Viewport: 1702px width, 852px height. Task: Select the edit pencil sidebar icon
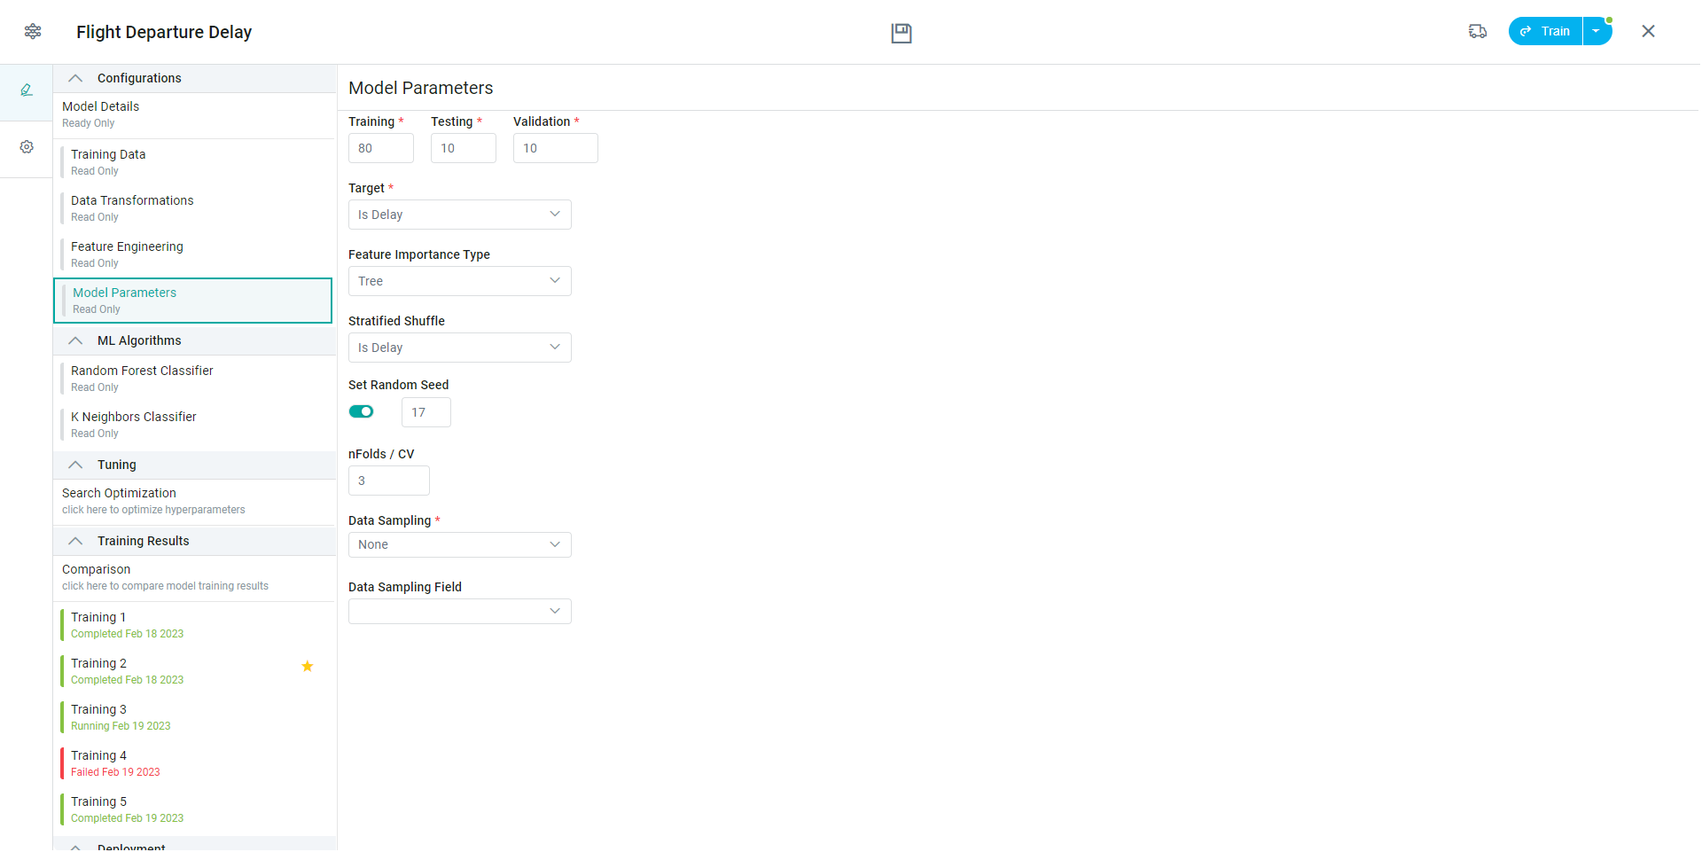(x=27, y=90)
